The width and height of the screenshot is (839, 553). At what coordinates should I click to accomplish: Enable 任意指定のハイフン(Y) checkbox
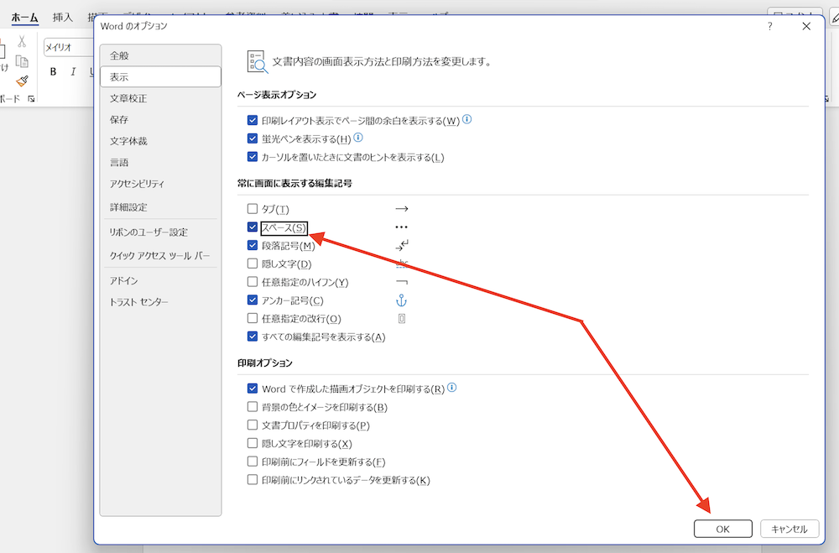pos(253,282)
